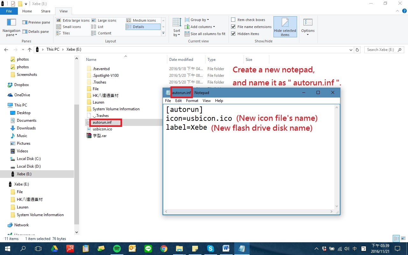This screenshot has width=408, height=255.
Task: Select the 字型.rar archive file
Action: pos(99,136)
